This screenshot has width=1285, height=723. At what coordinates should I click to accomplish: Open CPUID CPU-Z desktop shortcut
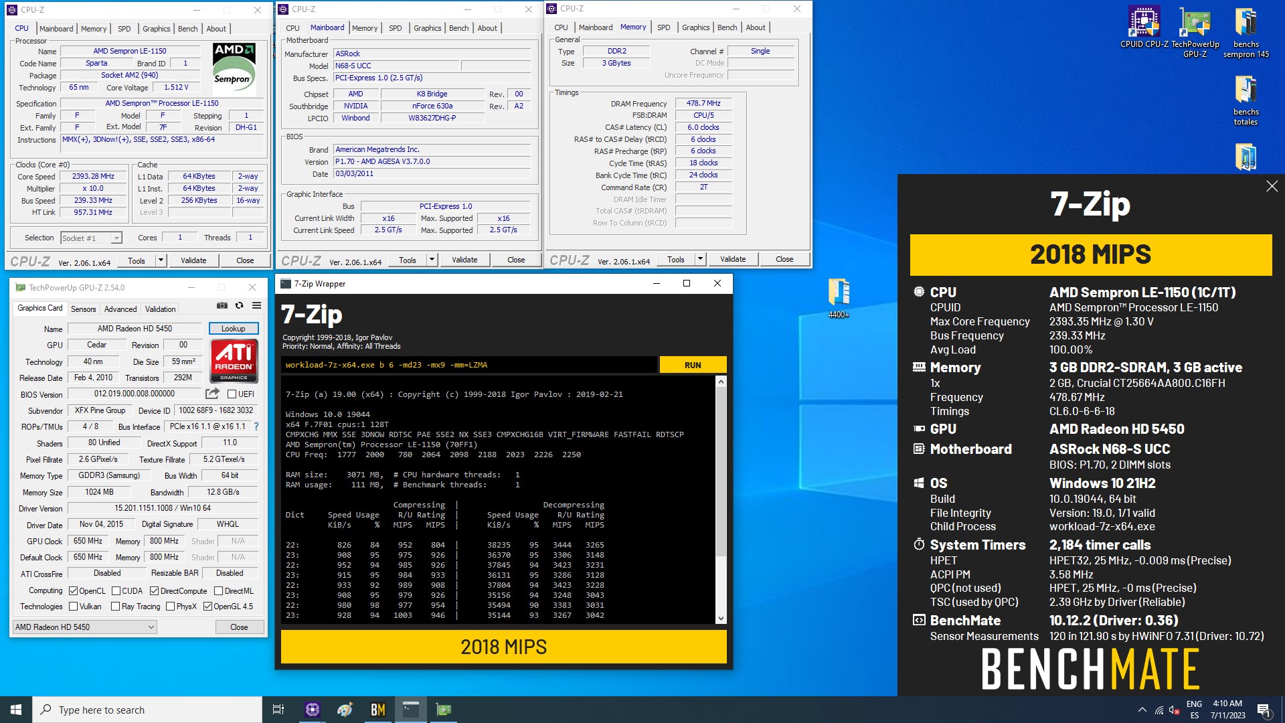1144,28
